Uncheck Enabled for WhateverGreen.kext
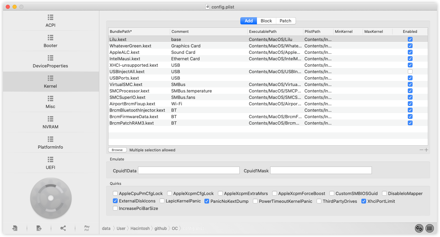 410,46
